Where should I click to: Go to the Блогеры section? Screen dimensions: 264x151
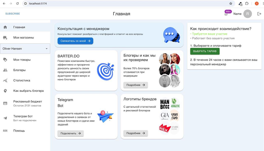(25, 70)
